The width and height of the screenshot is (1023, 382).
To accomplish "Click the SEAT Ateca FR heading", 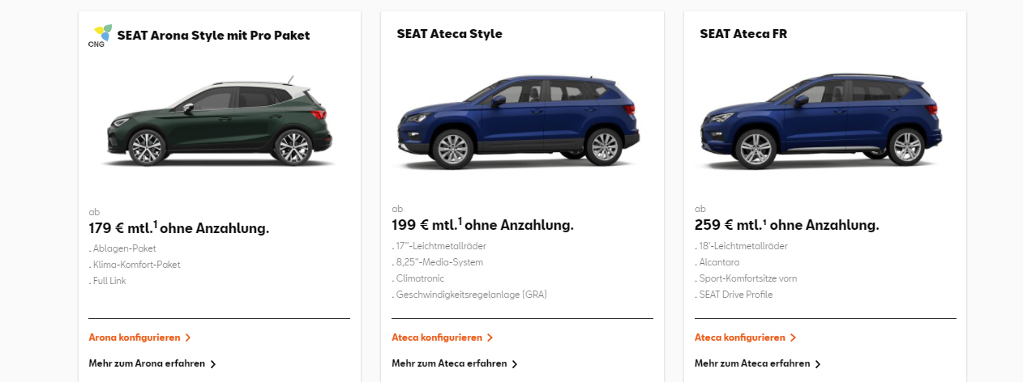I will 743,34.
